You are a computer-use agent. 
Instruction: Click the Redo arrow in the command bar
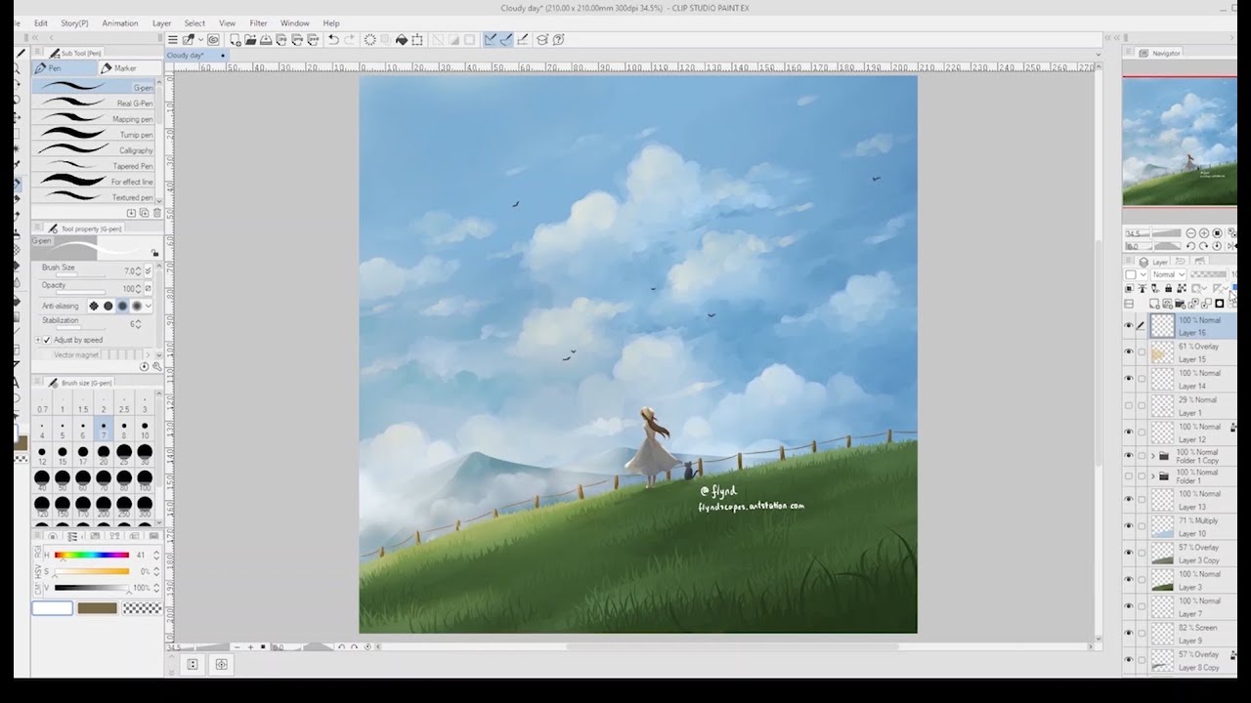click(350, 40)
